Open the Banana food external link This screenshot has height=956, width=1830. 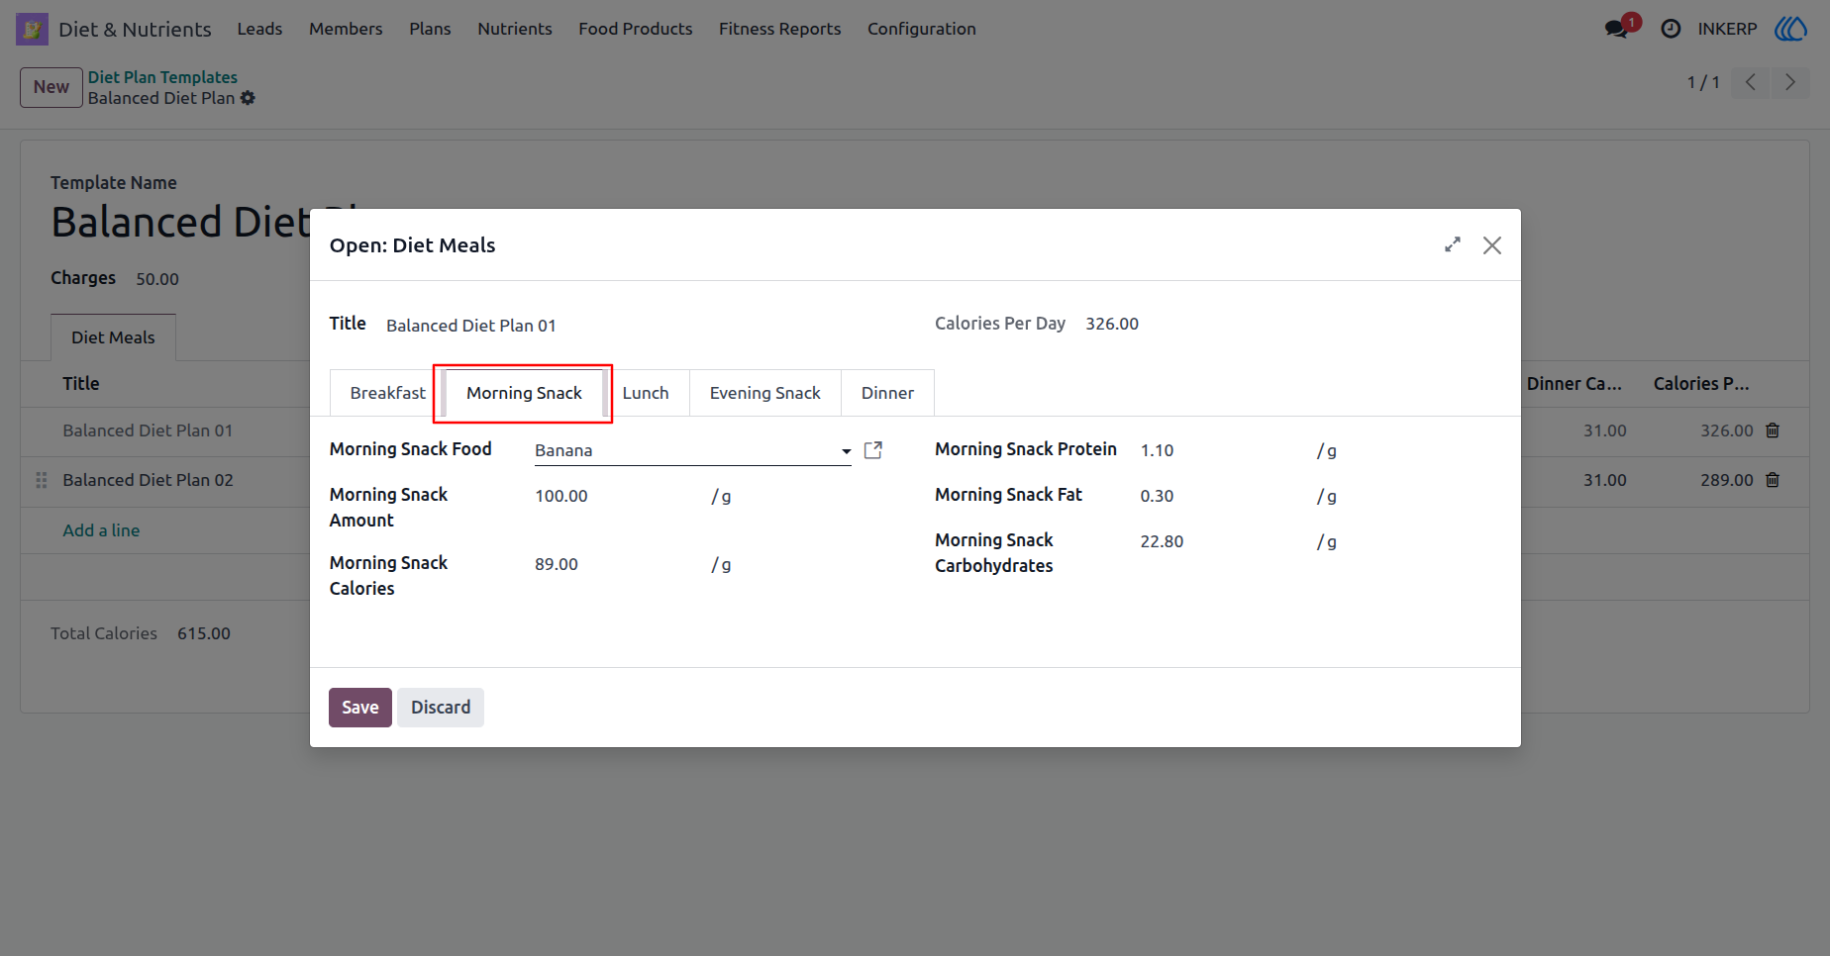(x=873, y=450)
